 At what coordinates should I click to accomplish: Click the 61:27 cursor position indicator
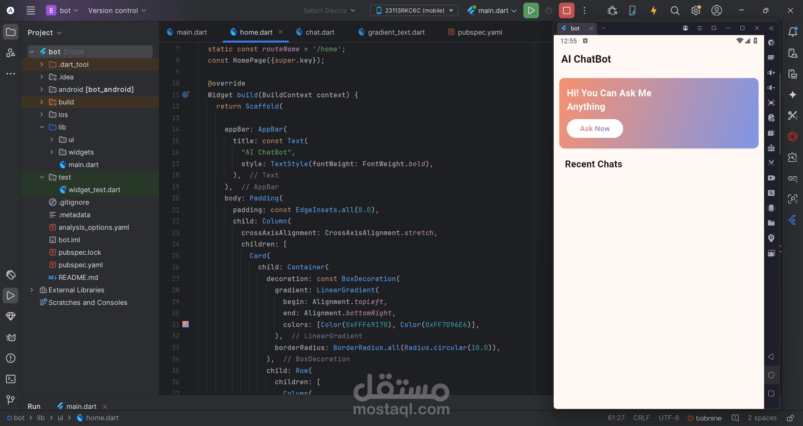pyautogui.click(x=616, y=418)
